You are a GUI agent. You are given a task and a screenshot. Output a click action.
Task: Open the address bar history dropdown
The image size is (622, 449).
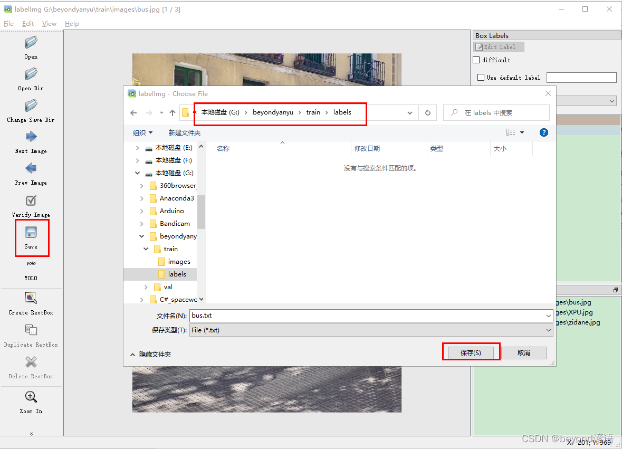410,113
